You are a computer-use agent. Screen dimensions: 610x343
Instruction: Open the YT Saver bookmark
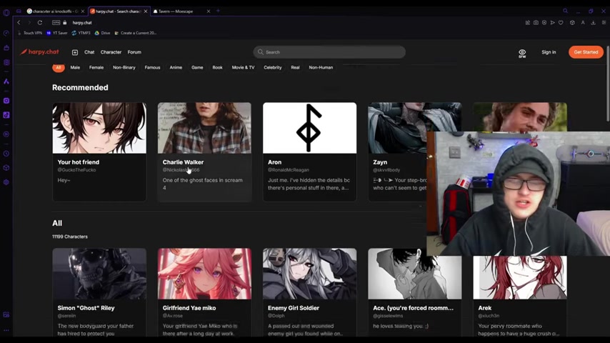[57, 33]
